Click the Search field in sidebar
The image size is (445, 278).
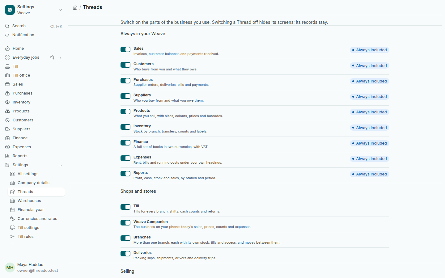[x=34, y=26]
